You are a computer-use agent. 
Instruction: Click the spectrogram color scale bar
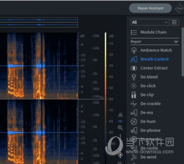click(106, 98)
